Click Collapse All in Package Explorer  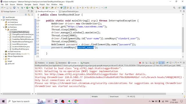26,15
